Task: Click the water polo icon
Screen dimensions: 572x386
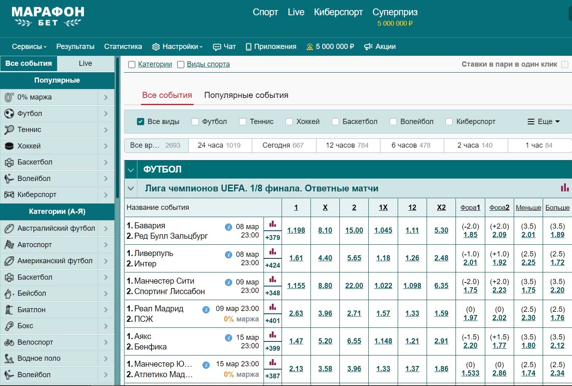Action: click(9, 358)
